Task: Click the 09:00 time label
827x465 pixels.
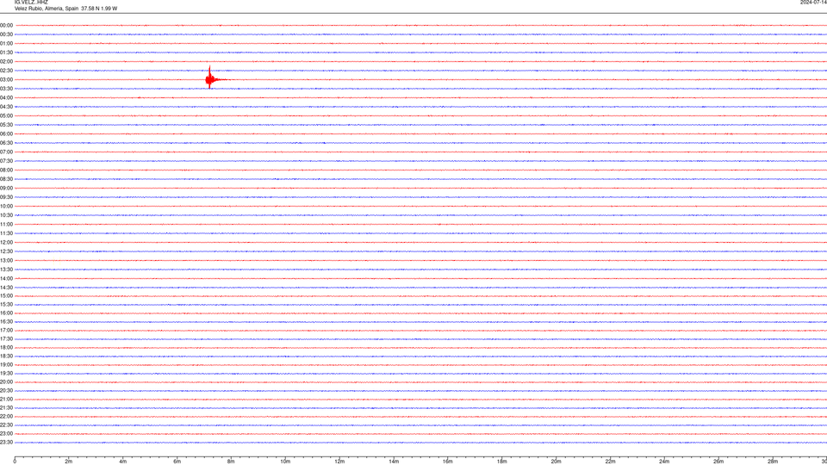Action: [6, 189]
